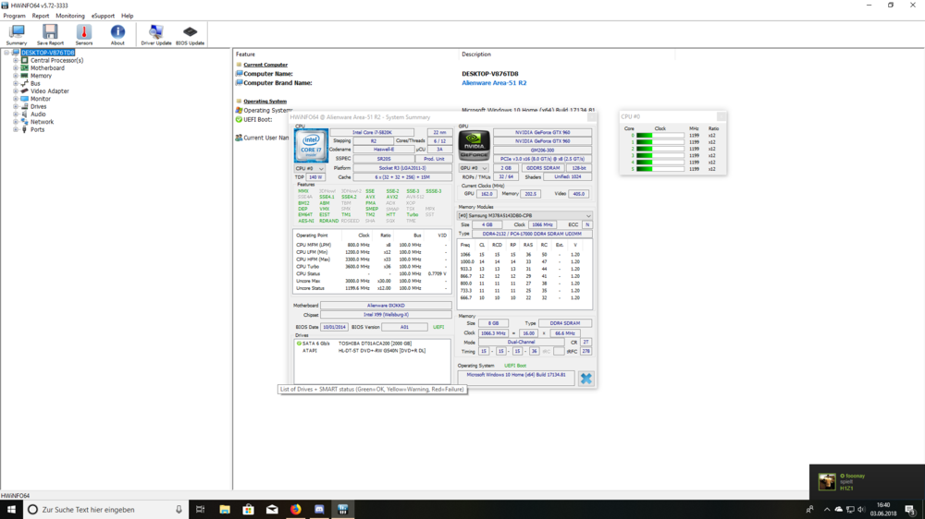Open the GPU #0 selector dropdown
This screenshot has height=519, width=925.
coord(474,169)
